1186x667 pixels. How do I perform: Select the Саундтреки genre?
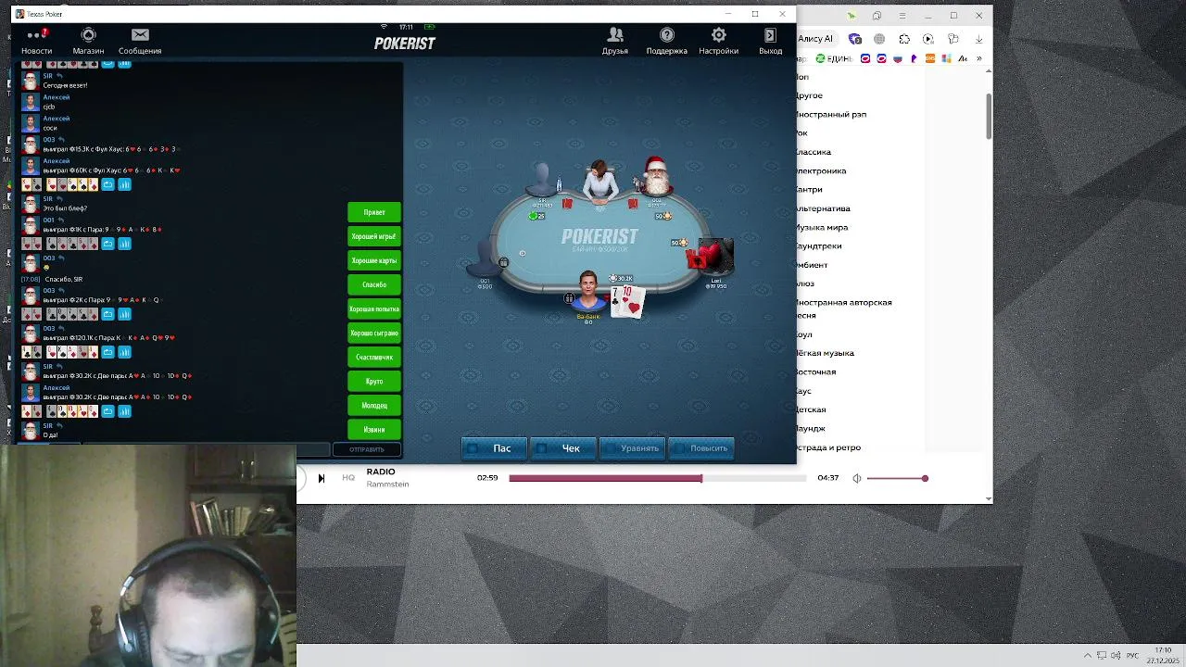tap(819, 246)
